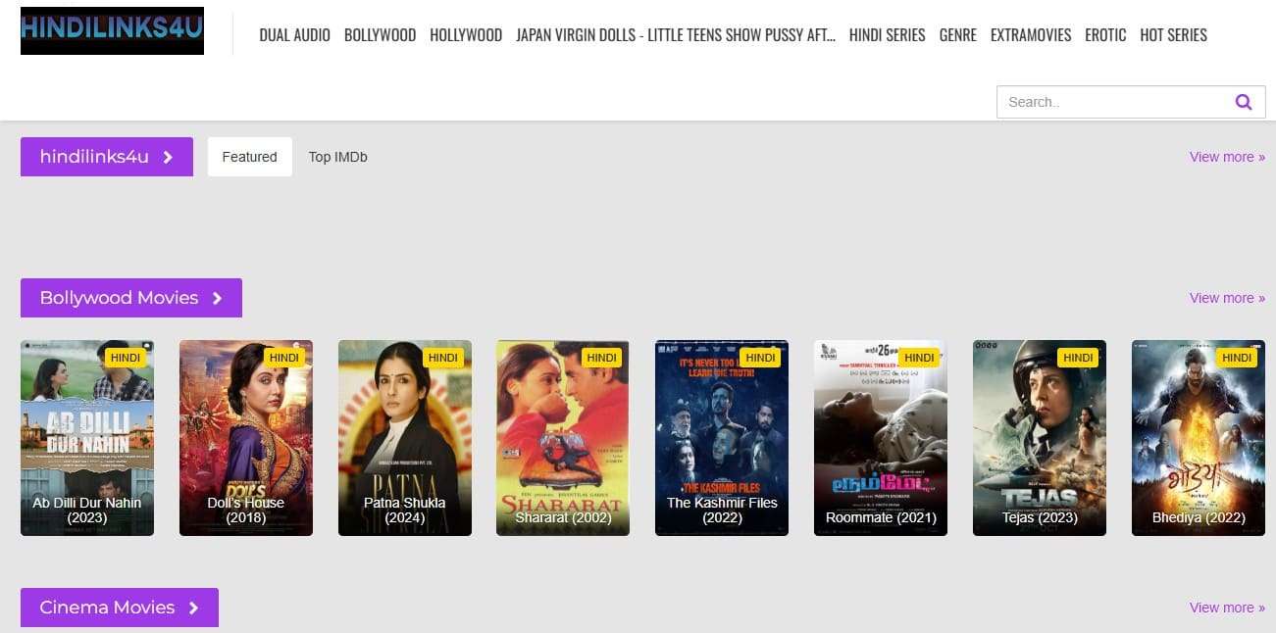Image resolution: width=1276 pixels, height=633 pixels.
Task: Open the Tejas (2023) poster
Action: coord(1040,438)
